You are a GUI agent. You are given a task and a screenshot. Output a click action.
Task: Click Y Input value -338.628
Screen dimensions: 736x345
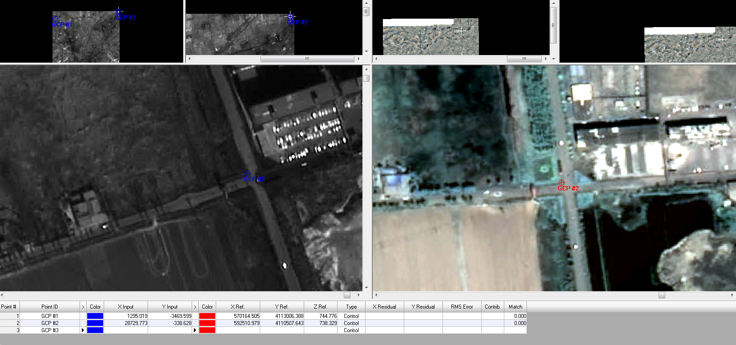click(x=170, y=323)
